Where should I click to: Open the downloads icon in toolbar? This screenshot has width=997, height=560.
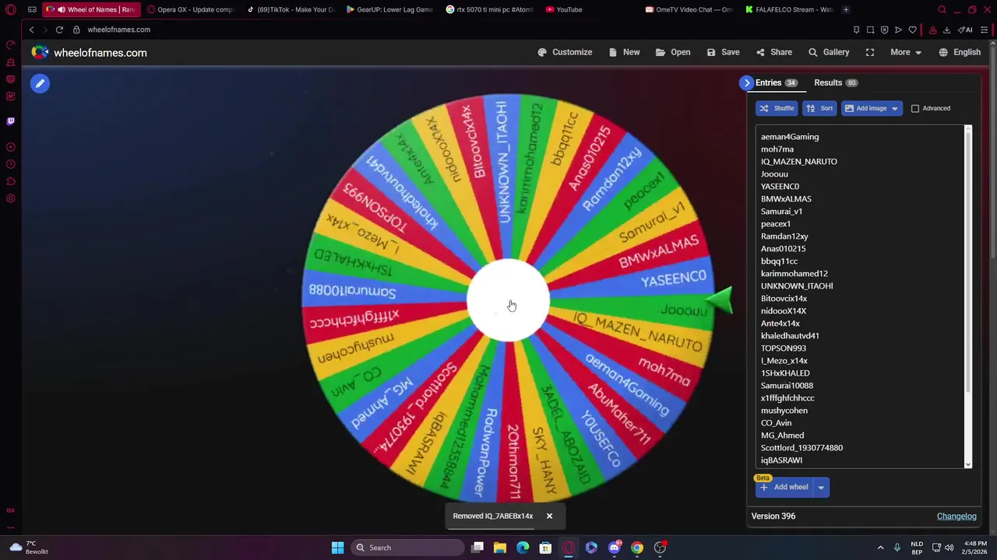(946, 30)
